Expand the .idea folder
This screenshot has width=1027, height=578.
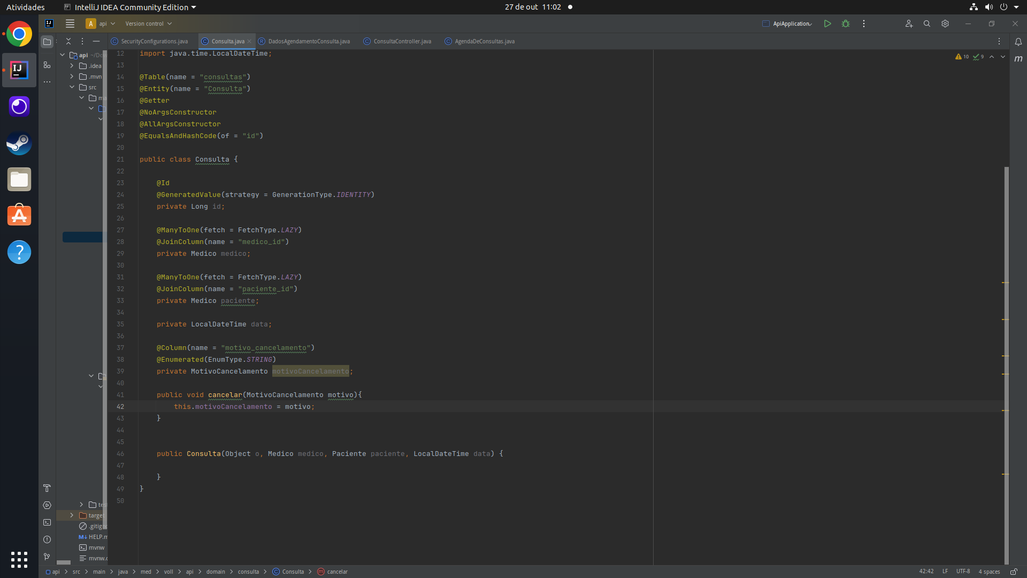[72, 66]
